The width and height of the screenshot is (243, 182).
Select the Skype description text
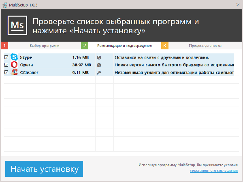click(162, 57)
